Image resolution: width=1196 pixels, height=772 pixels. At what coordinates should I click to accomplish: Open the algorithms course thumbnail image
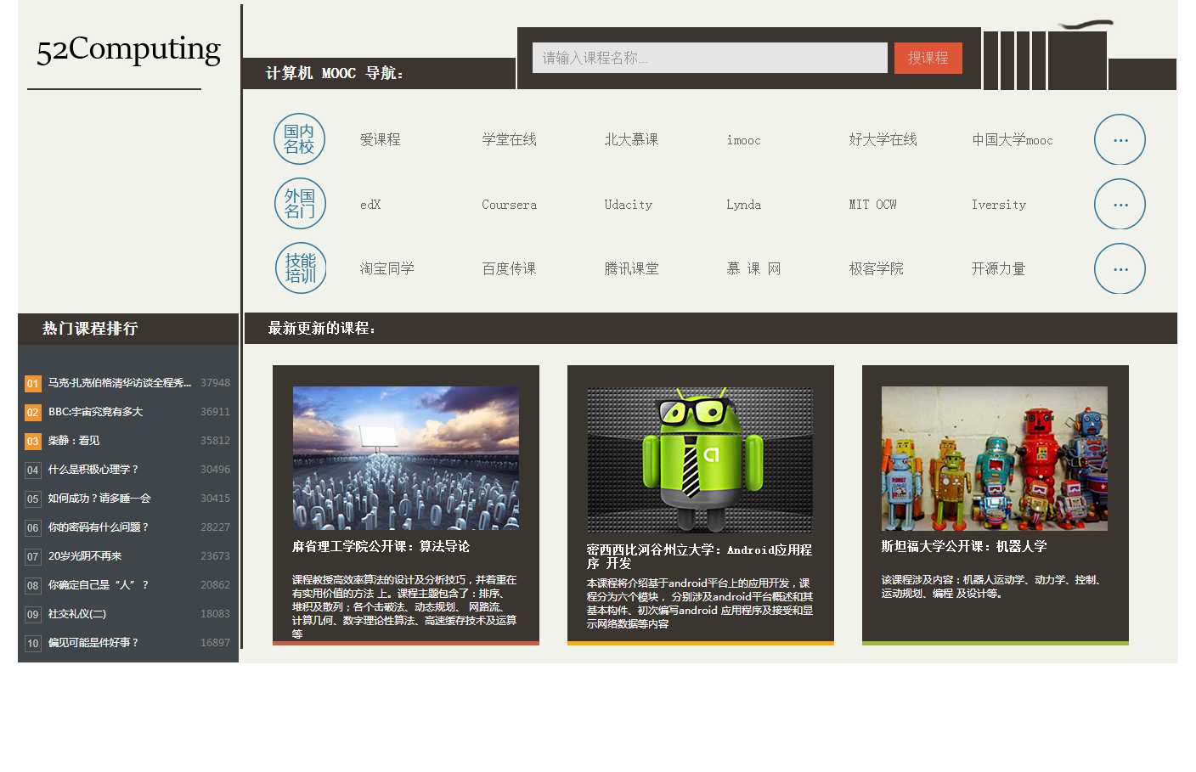click(406, 458)
